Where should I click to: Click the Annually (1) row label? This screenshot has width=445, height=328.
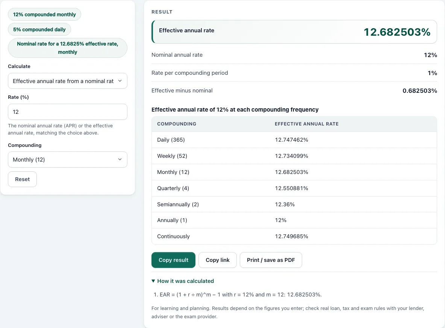pyautogui.click(x=172, y=220)
